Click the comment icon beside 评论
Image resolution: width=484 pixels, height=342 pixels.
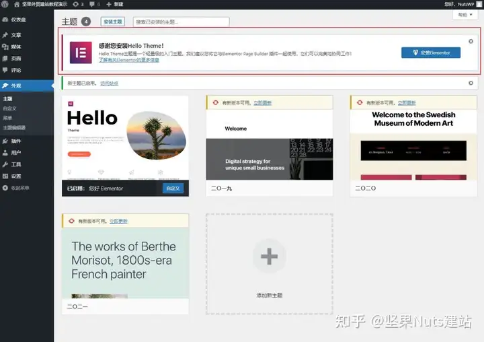tap(5, 70)
